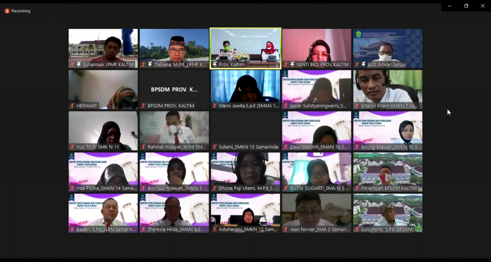This screenshot has width=491, height=262.
Task: Restore down the meeting window
Action: 466,6
